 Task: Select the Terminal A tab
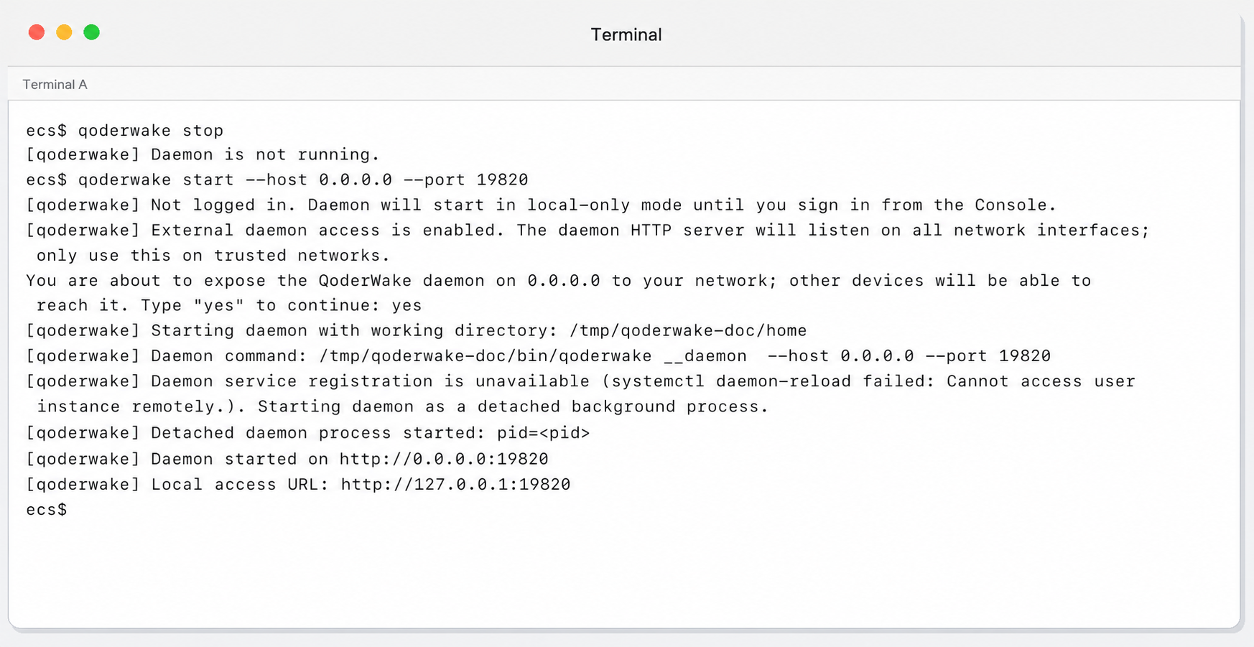(x=55, y=84)
